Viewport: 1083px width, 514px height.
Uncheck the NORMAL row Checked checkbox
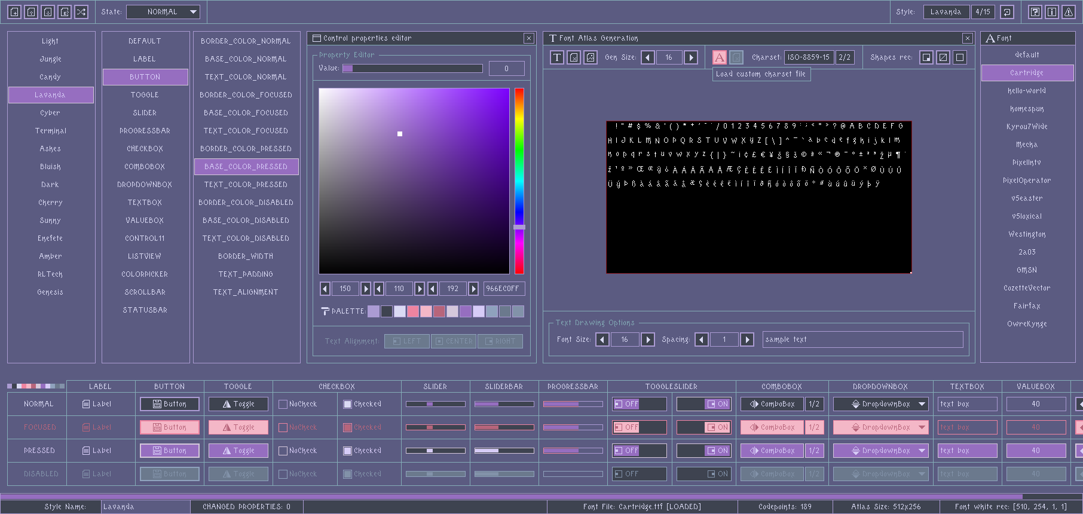348,405
